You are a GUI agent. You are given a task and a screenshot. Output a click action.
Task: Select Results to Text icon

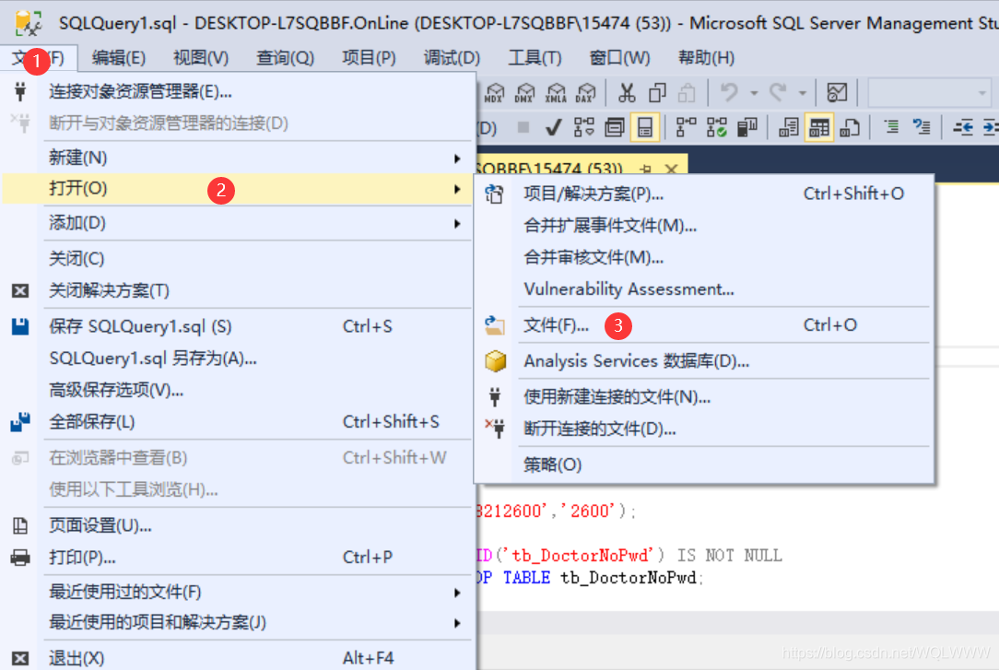tap(788, 128)
